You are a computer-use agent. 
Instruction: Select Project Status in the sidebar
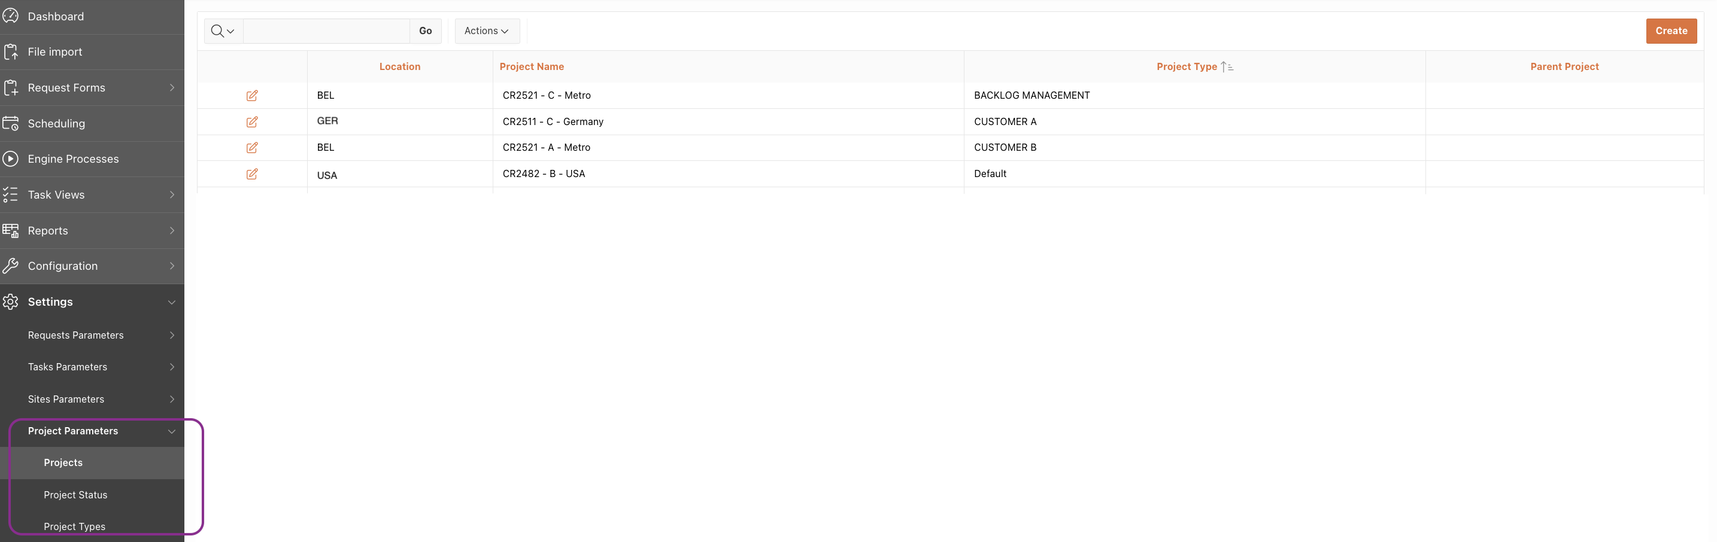(92, 495)
